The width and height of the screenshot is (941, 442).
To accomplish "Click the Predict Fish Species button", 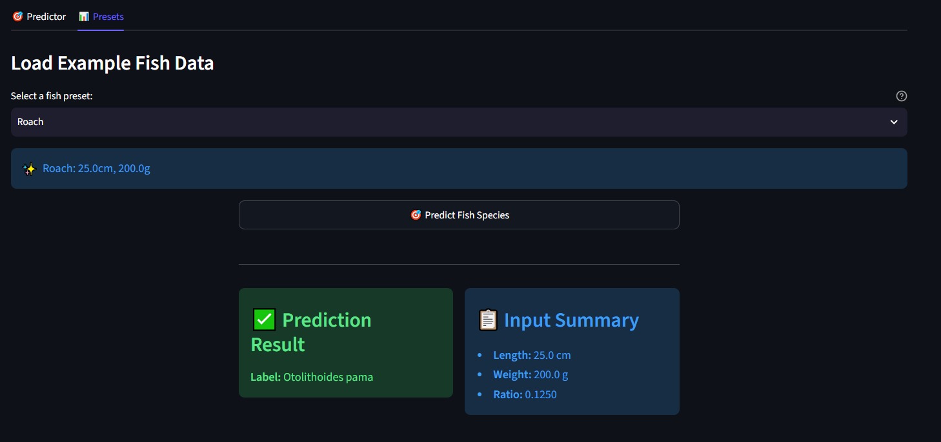I will point(459,215).
